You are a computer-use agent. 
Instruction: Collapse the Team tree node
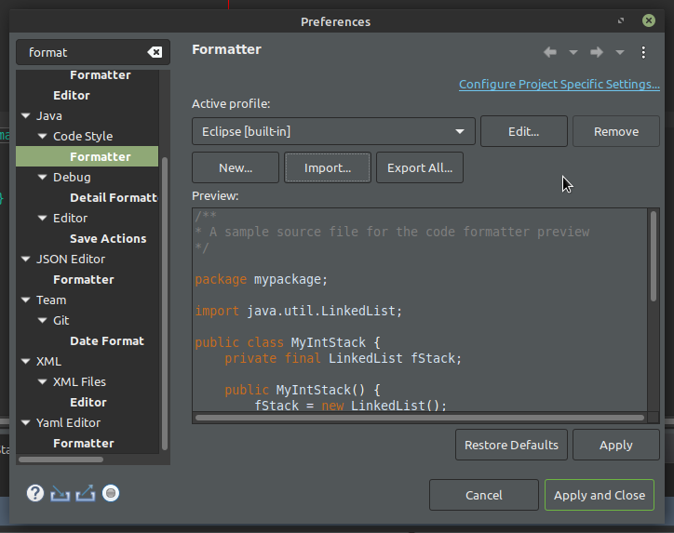26,300
